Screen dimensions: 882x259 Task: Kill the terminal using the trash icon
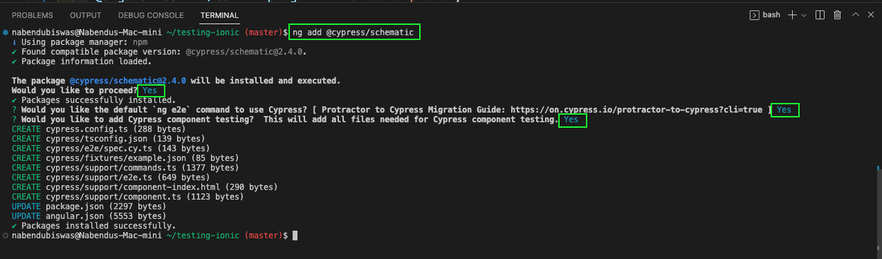[837, 15]
